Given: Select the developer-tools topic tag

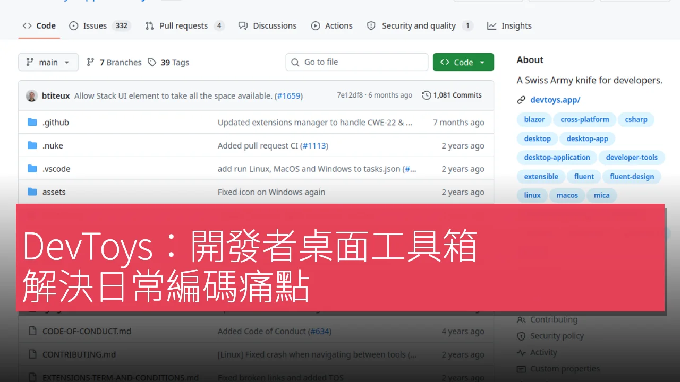Looking at the screenshot, I should pos(632,158).
